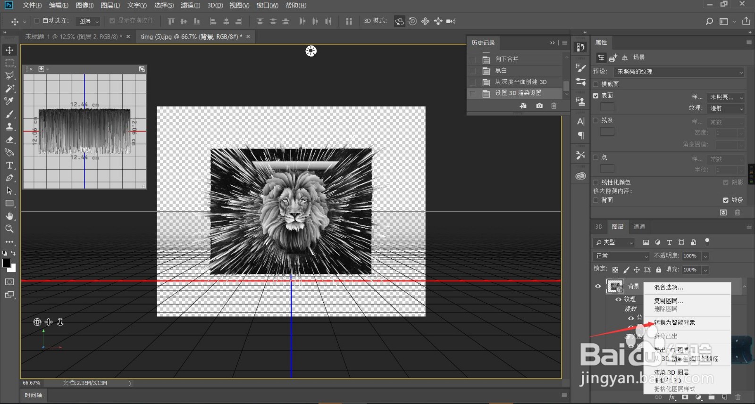Screen dimensions: 755x404
Task: Toggle the Lines checkbox under hidden content
Action: tap(726, 200)
